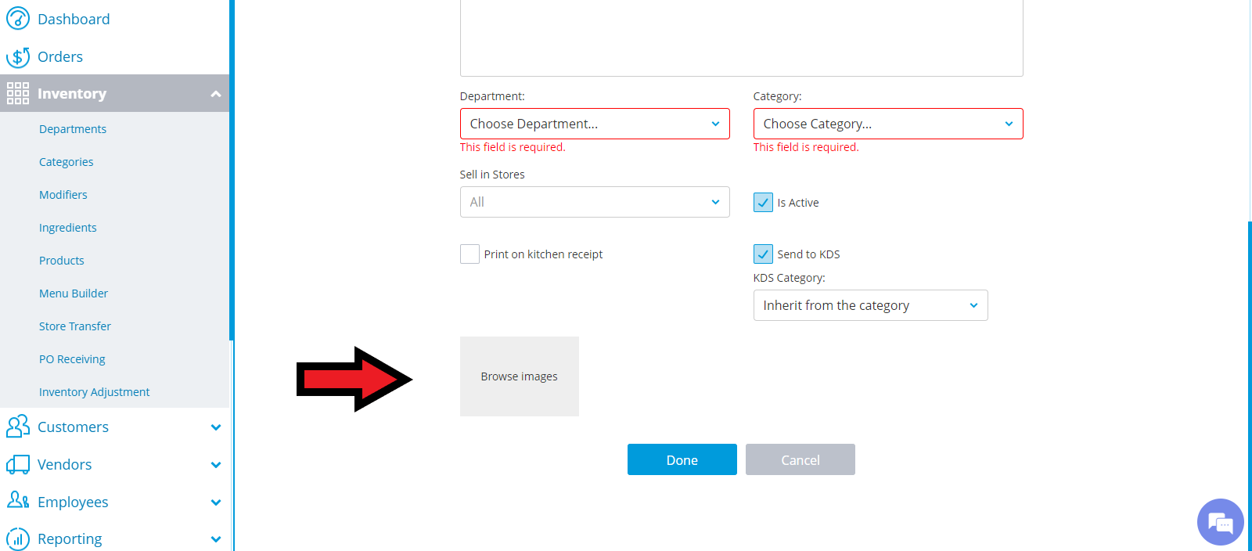
Task: Click the Done button
Action: click(682, 459)
